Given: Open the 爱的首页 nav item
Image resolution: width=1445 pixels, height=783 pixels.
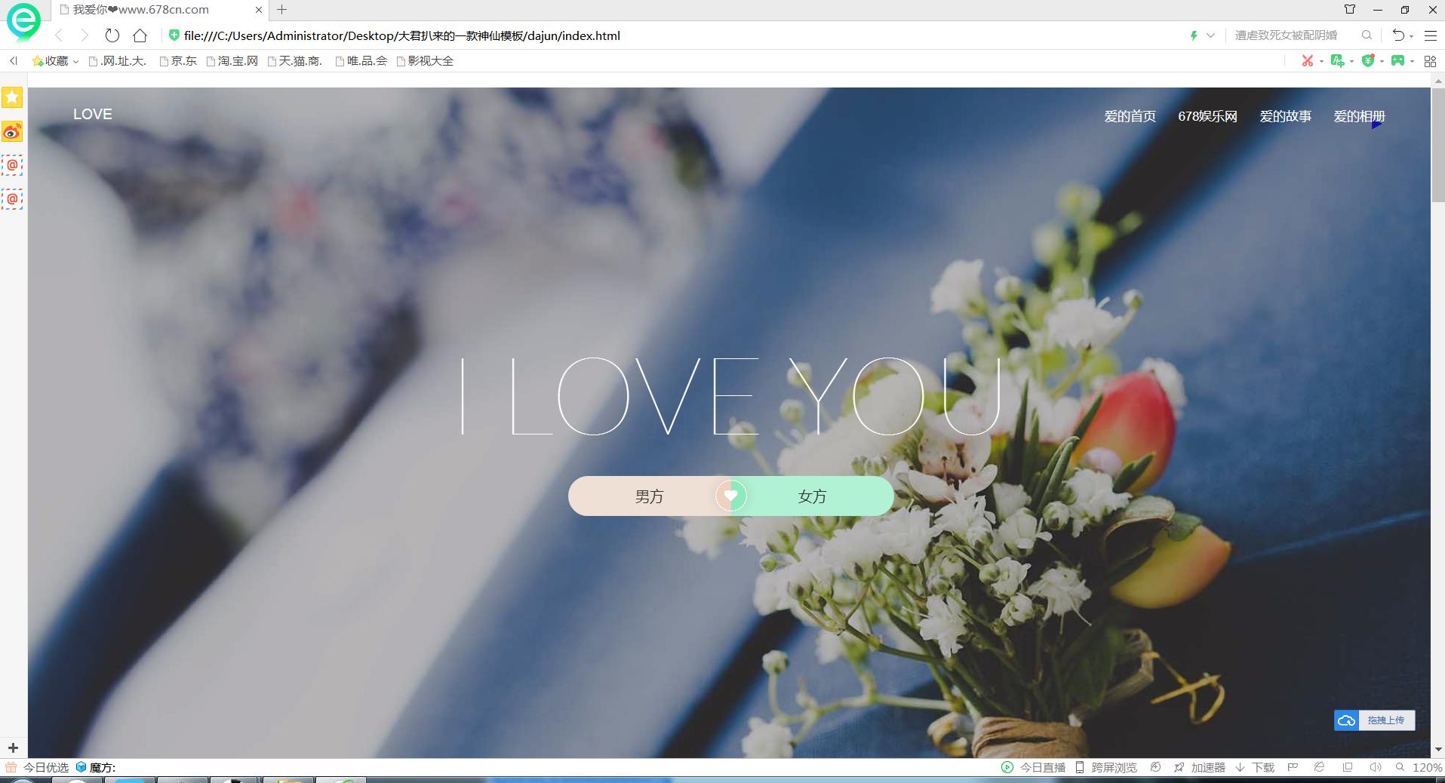Looking at the screenshot, I should [1130, 116].
